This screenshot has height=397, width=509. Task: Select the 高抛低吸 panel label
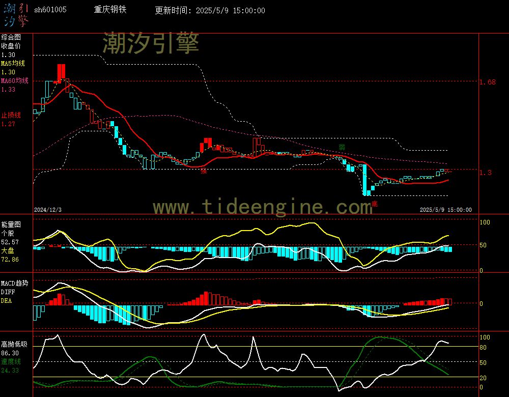15,345
